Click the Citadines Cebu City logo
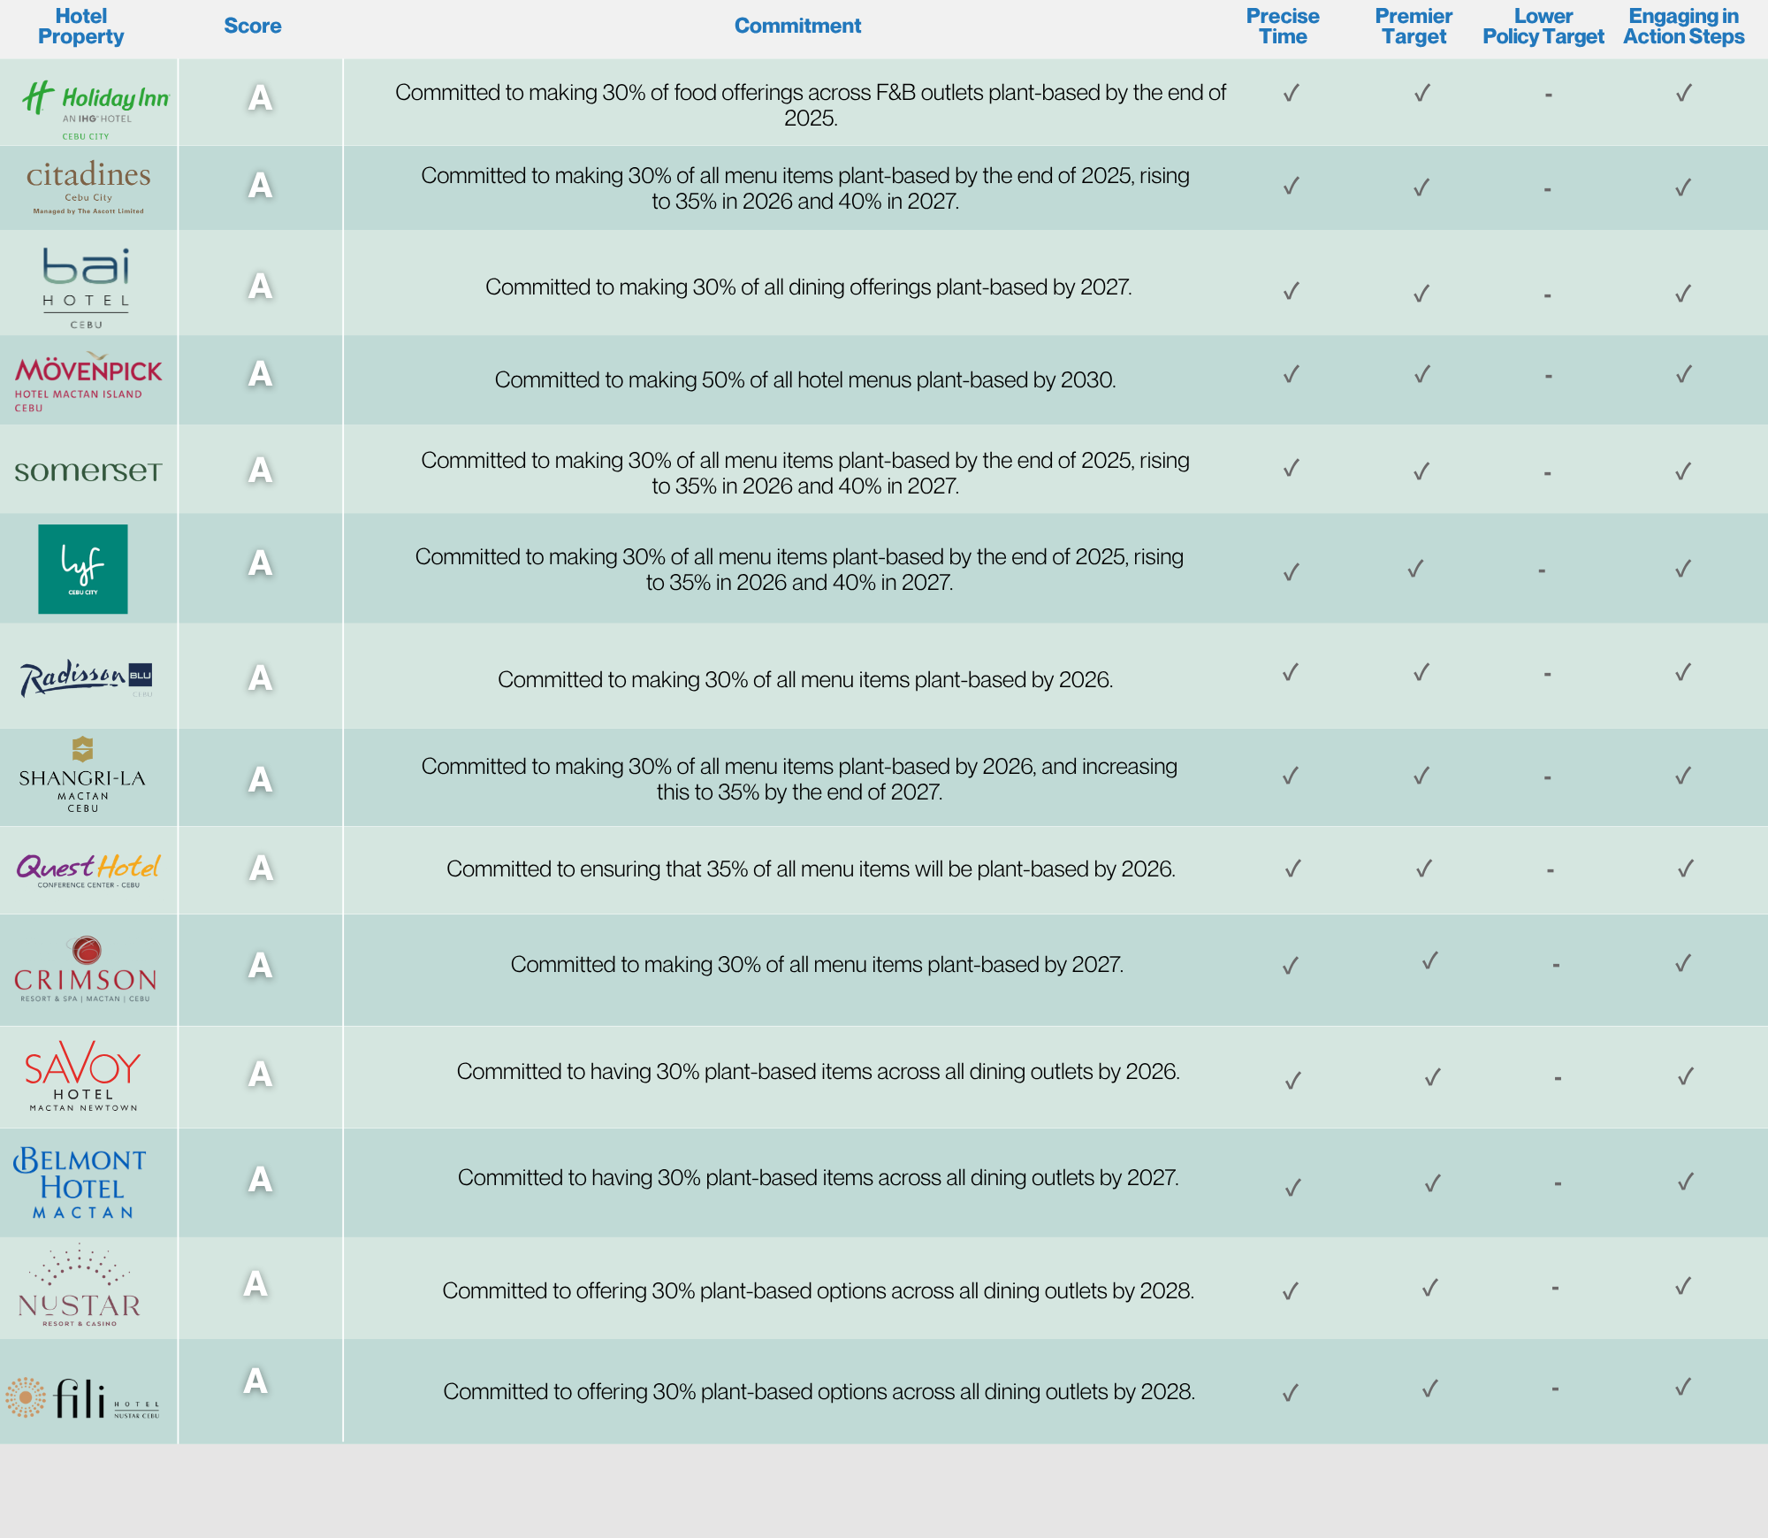The width and height of the screenshot is (1768, 1538). point(88,186)
